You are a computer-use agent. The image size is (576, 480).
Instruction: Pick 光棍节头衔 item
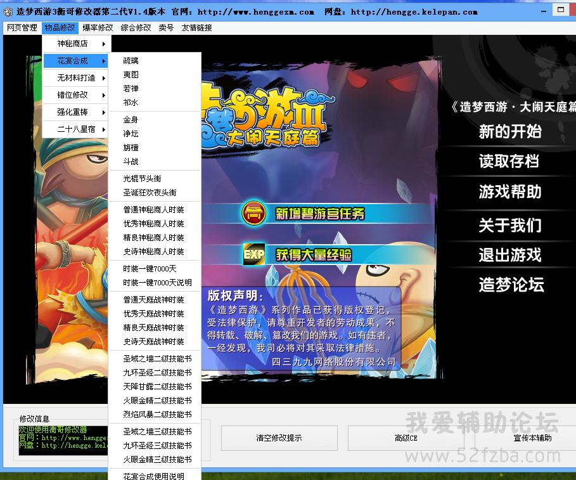coord(155,179)
